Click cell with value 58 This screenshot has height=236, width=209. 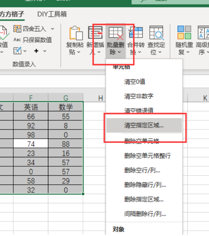[x=31, y=180]
